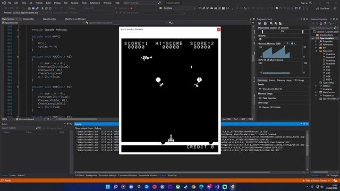340x191 pixels.
Task: Switch to the CPU Usage tab
Action: pyautogui.click(x=299, y=80)
